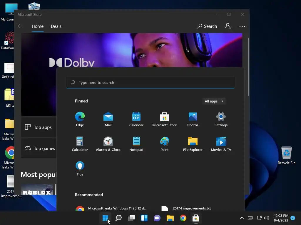Open the ERT zip folder on desktop

coord(9,98)
